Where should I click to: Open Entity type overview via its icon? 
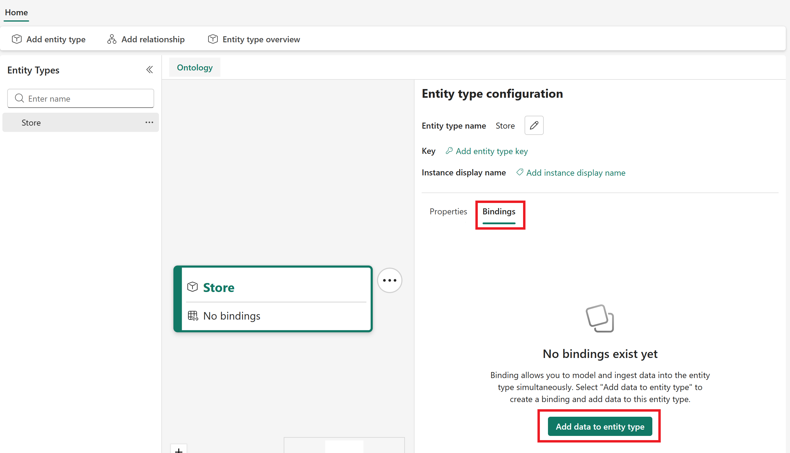[x=213, y=39]
